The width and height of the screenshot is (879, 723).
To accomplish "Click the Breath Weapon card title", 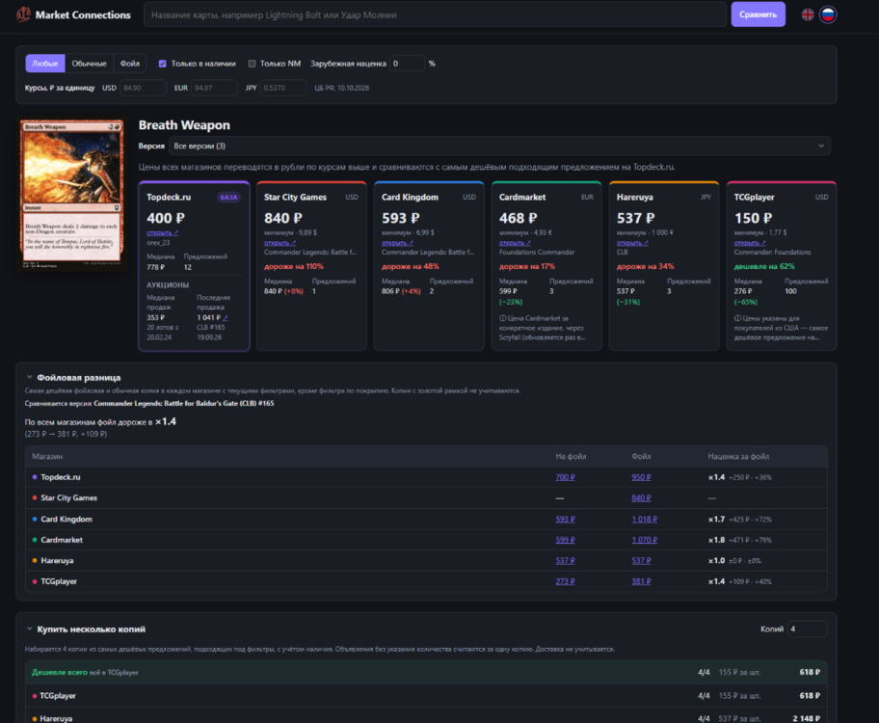I will [x=184, y=125].
